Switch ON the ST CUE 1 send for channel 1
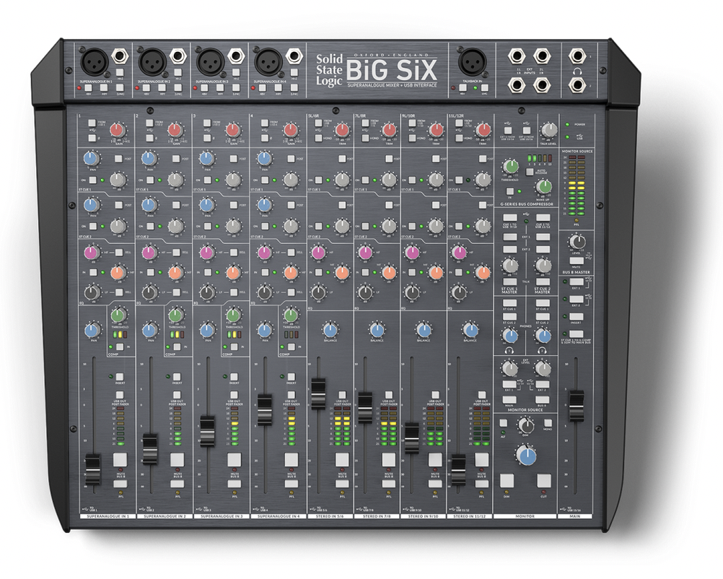The height and width of the screenshot is (579, 723). [92, 180]
